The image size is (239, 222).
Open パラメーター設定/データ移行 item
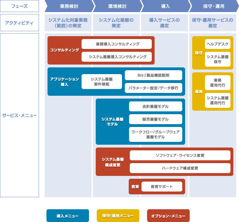pos(154,88)
